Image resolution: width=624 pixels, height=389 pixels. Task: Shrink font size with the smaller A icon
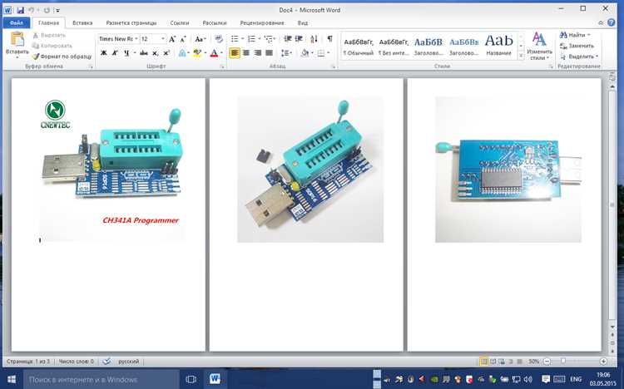183,39
